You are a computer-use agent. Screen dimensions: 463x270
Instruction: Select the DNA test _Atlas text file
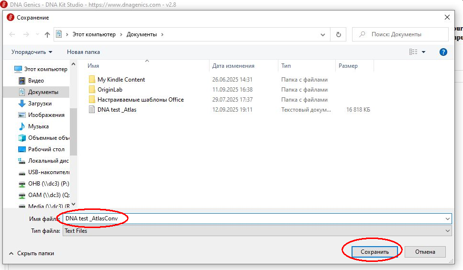(x=117, y=110)
